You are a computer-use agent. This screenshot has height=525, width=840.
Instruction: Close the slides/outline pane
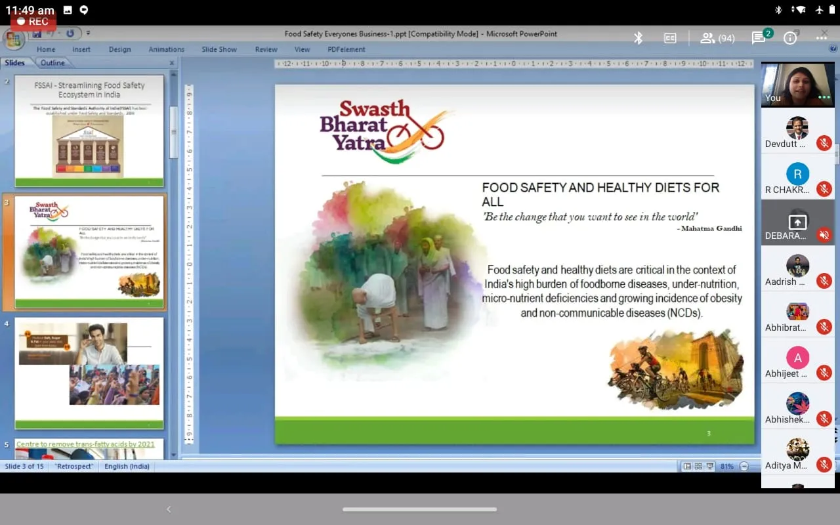tap(172, 64)
